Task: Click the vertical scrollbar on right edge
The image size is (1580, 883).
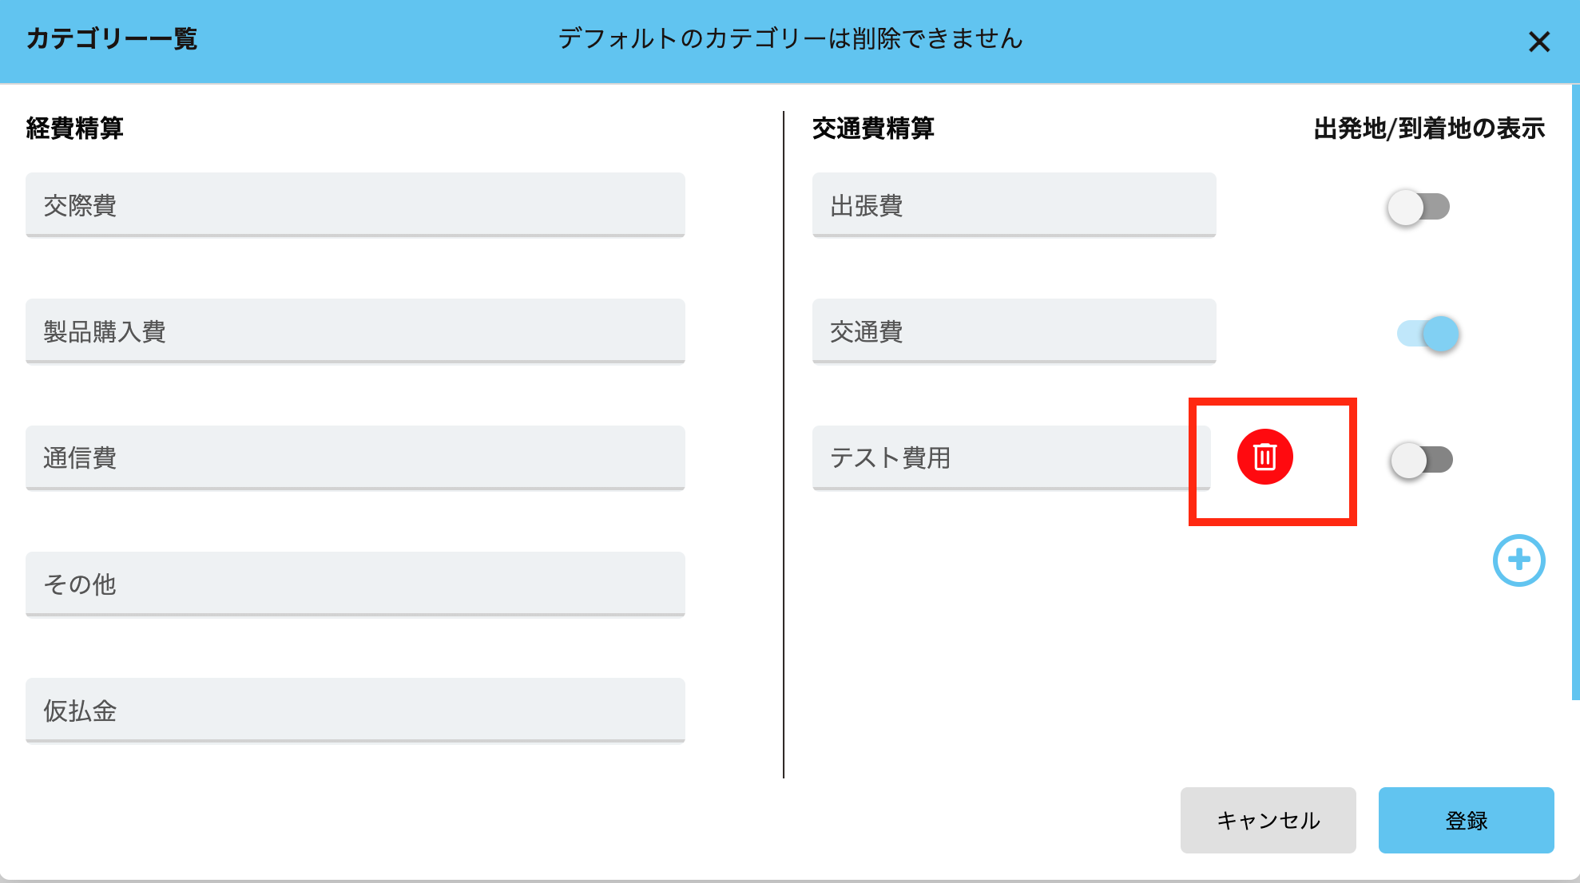Action: pos(1575,391)
